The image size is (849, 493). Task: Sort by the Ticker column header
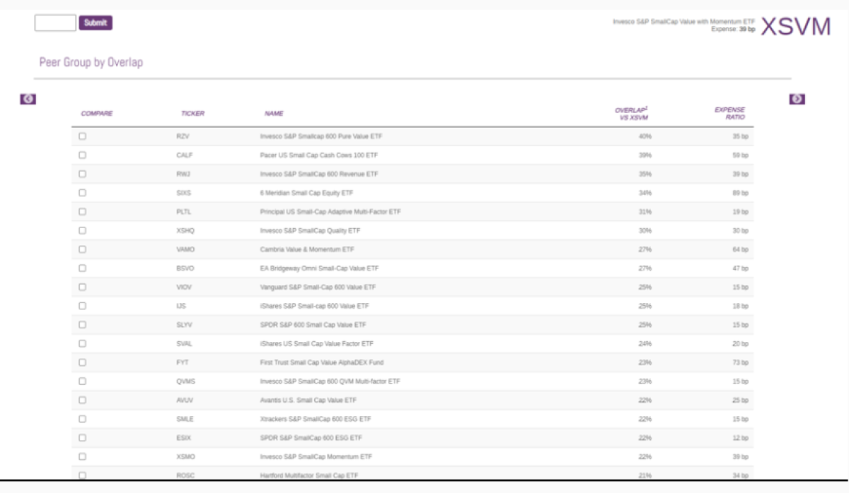(192, 113)
